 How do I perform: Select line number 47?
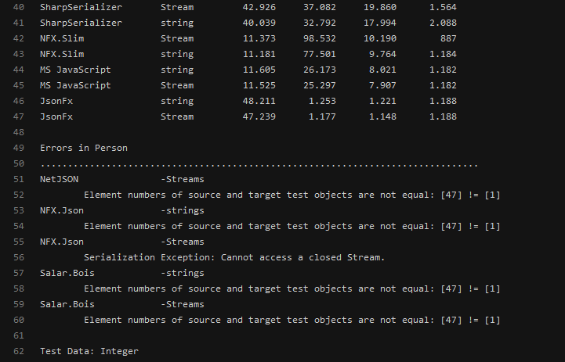tap(20, 116)
